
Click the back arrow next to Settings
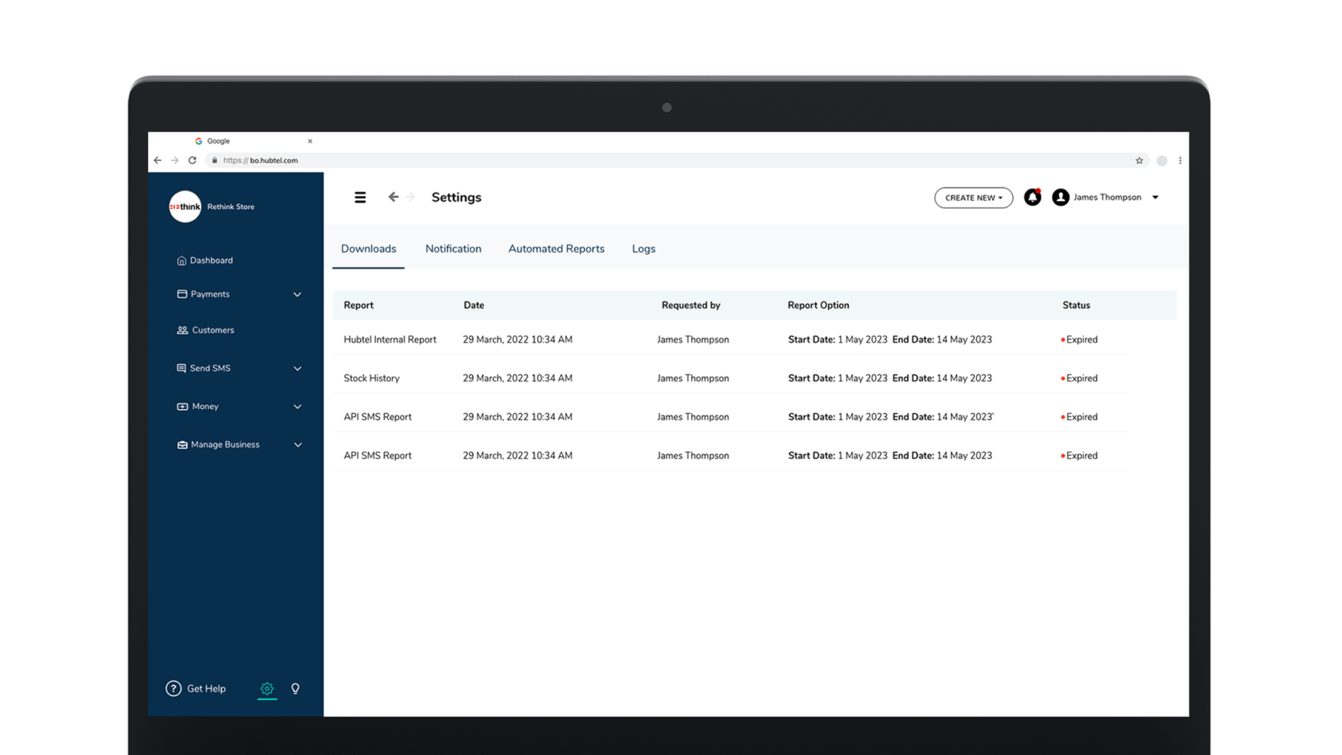click(x=393, y=197)
